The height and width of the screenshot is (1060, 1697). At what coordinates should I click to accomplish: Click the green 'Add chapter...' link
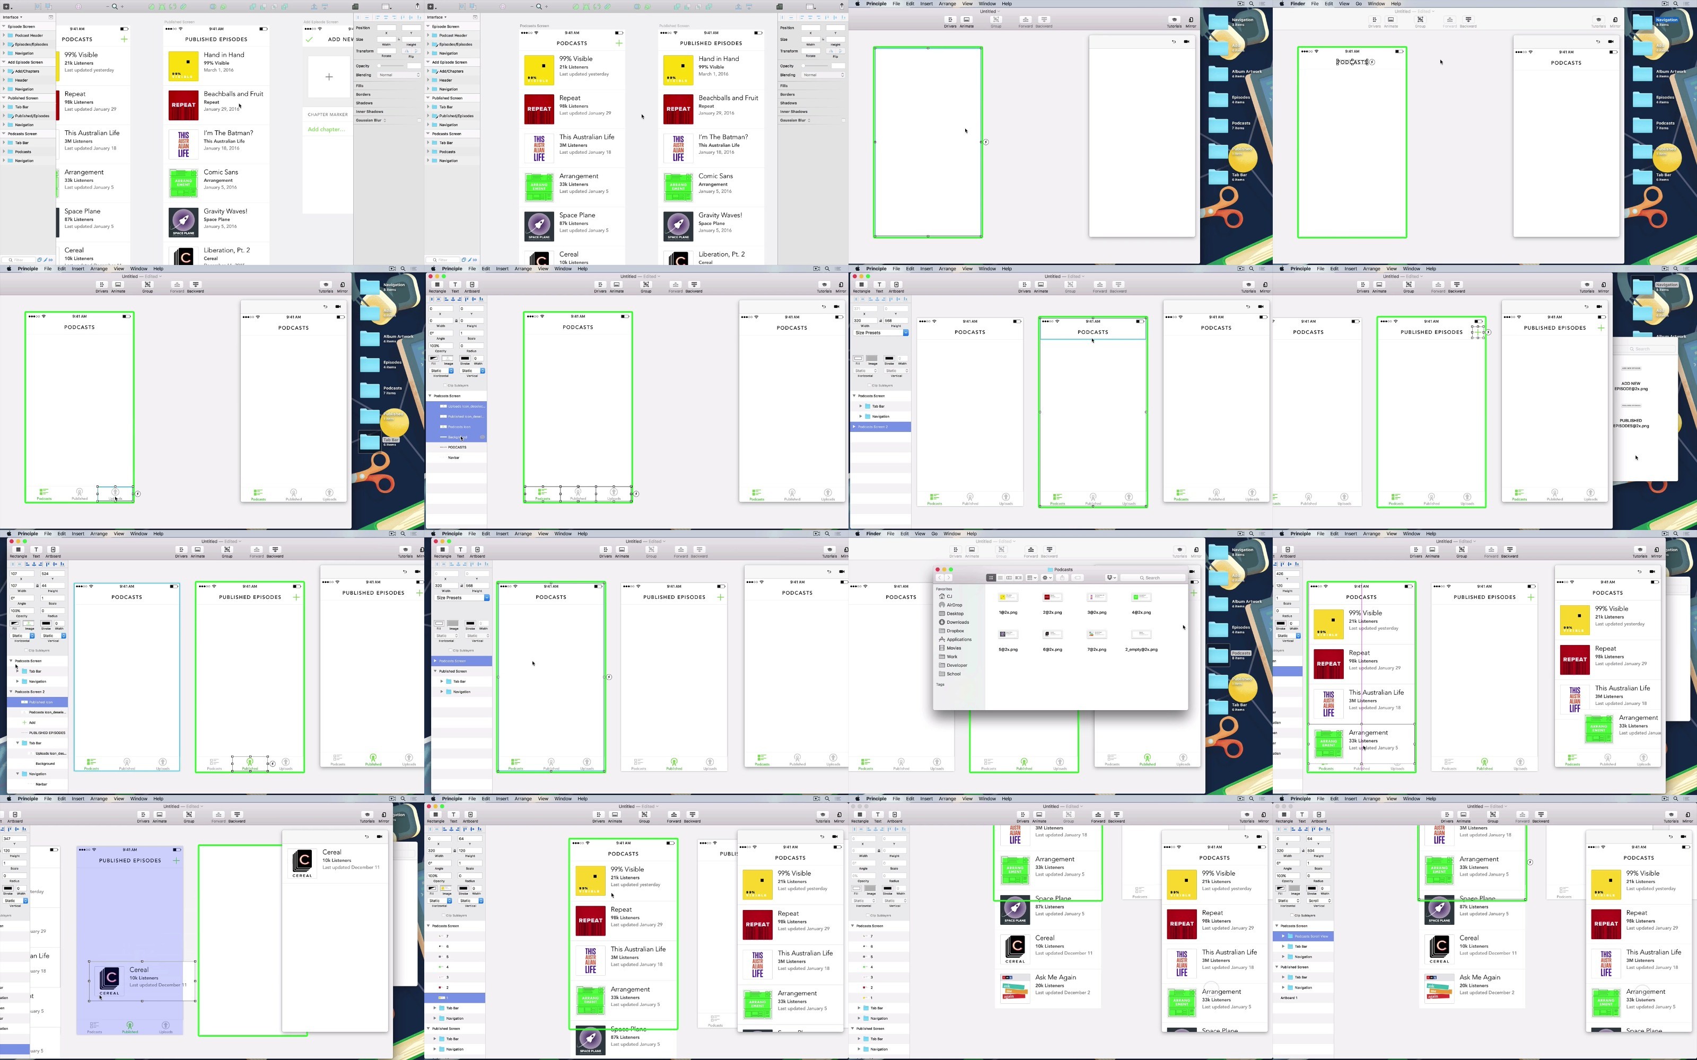pos(326,129)
